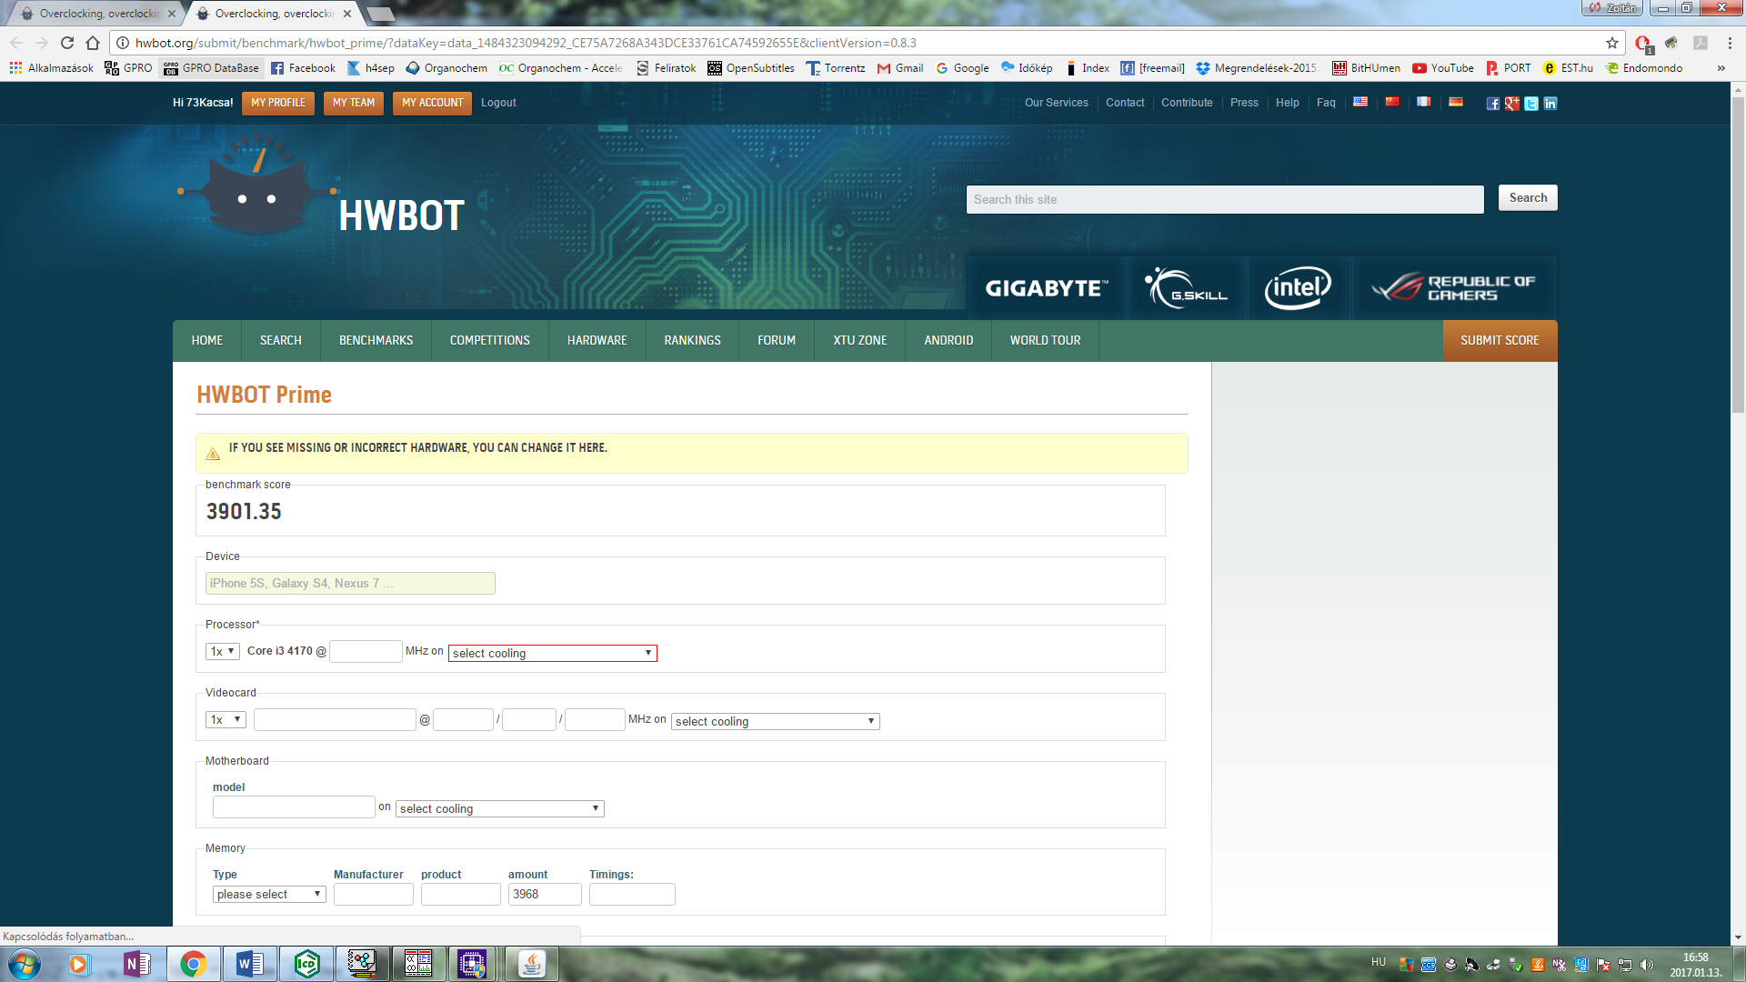Open HWBOT LinkedIn social icon
1746x982 pixels.
1550,104
